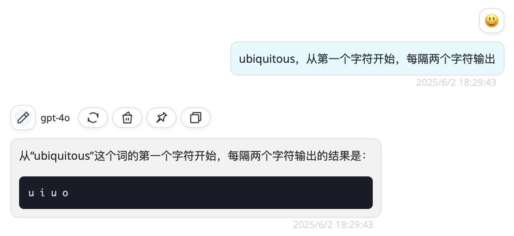Screen dimensions: 514x236
Task: Click the first letter u in the code output
Action: coord(31,193)
